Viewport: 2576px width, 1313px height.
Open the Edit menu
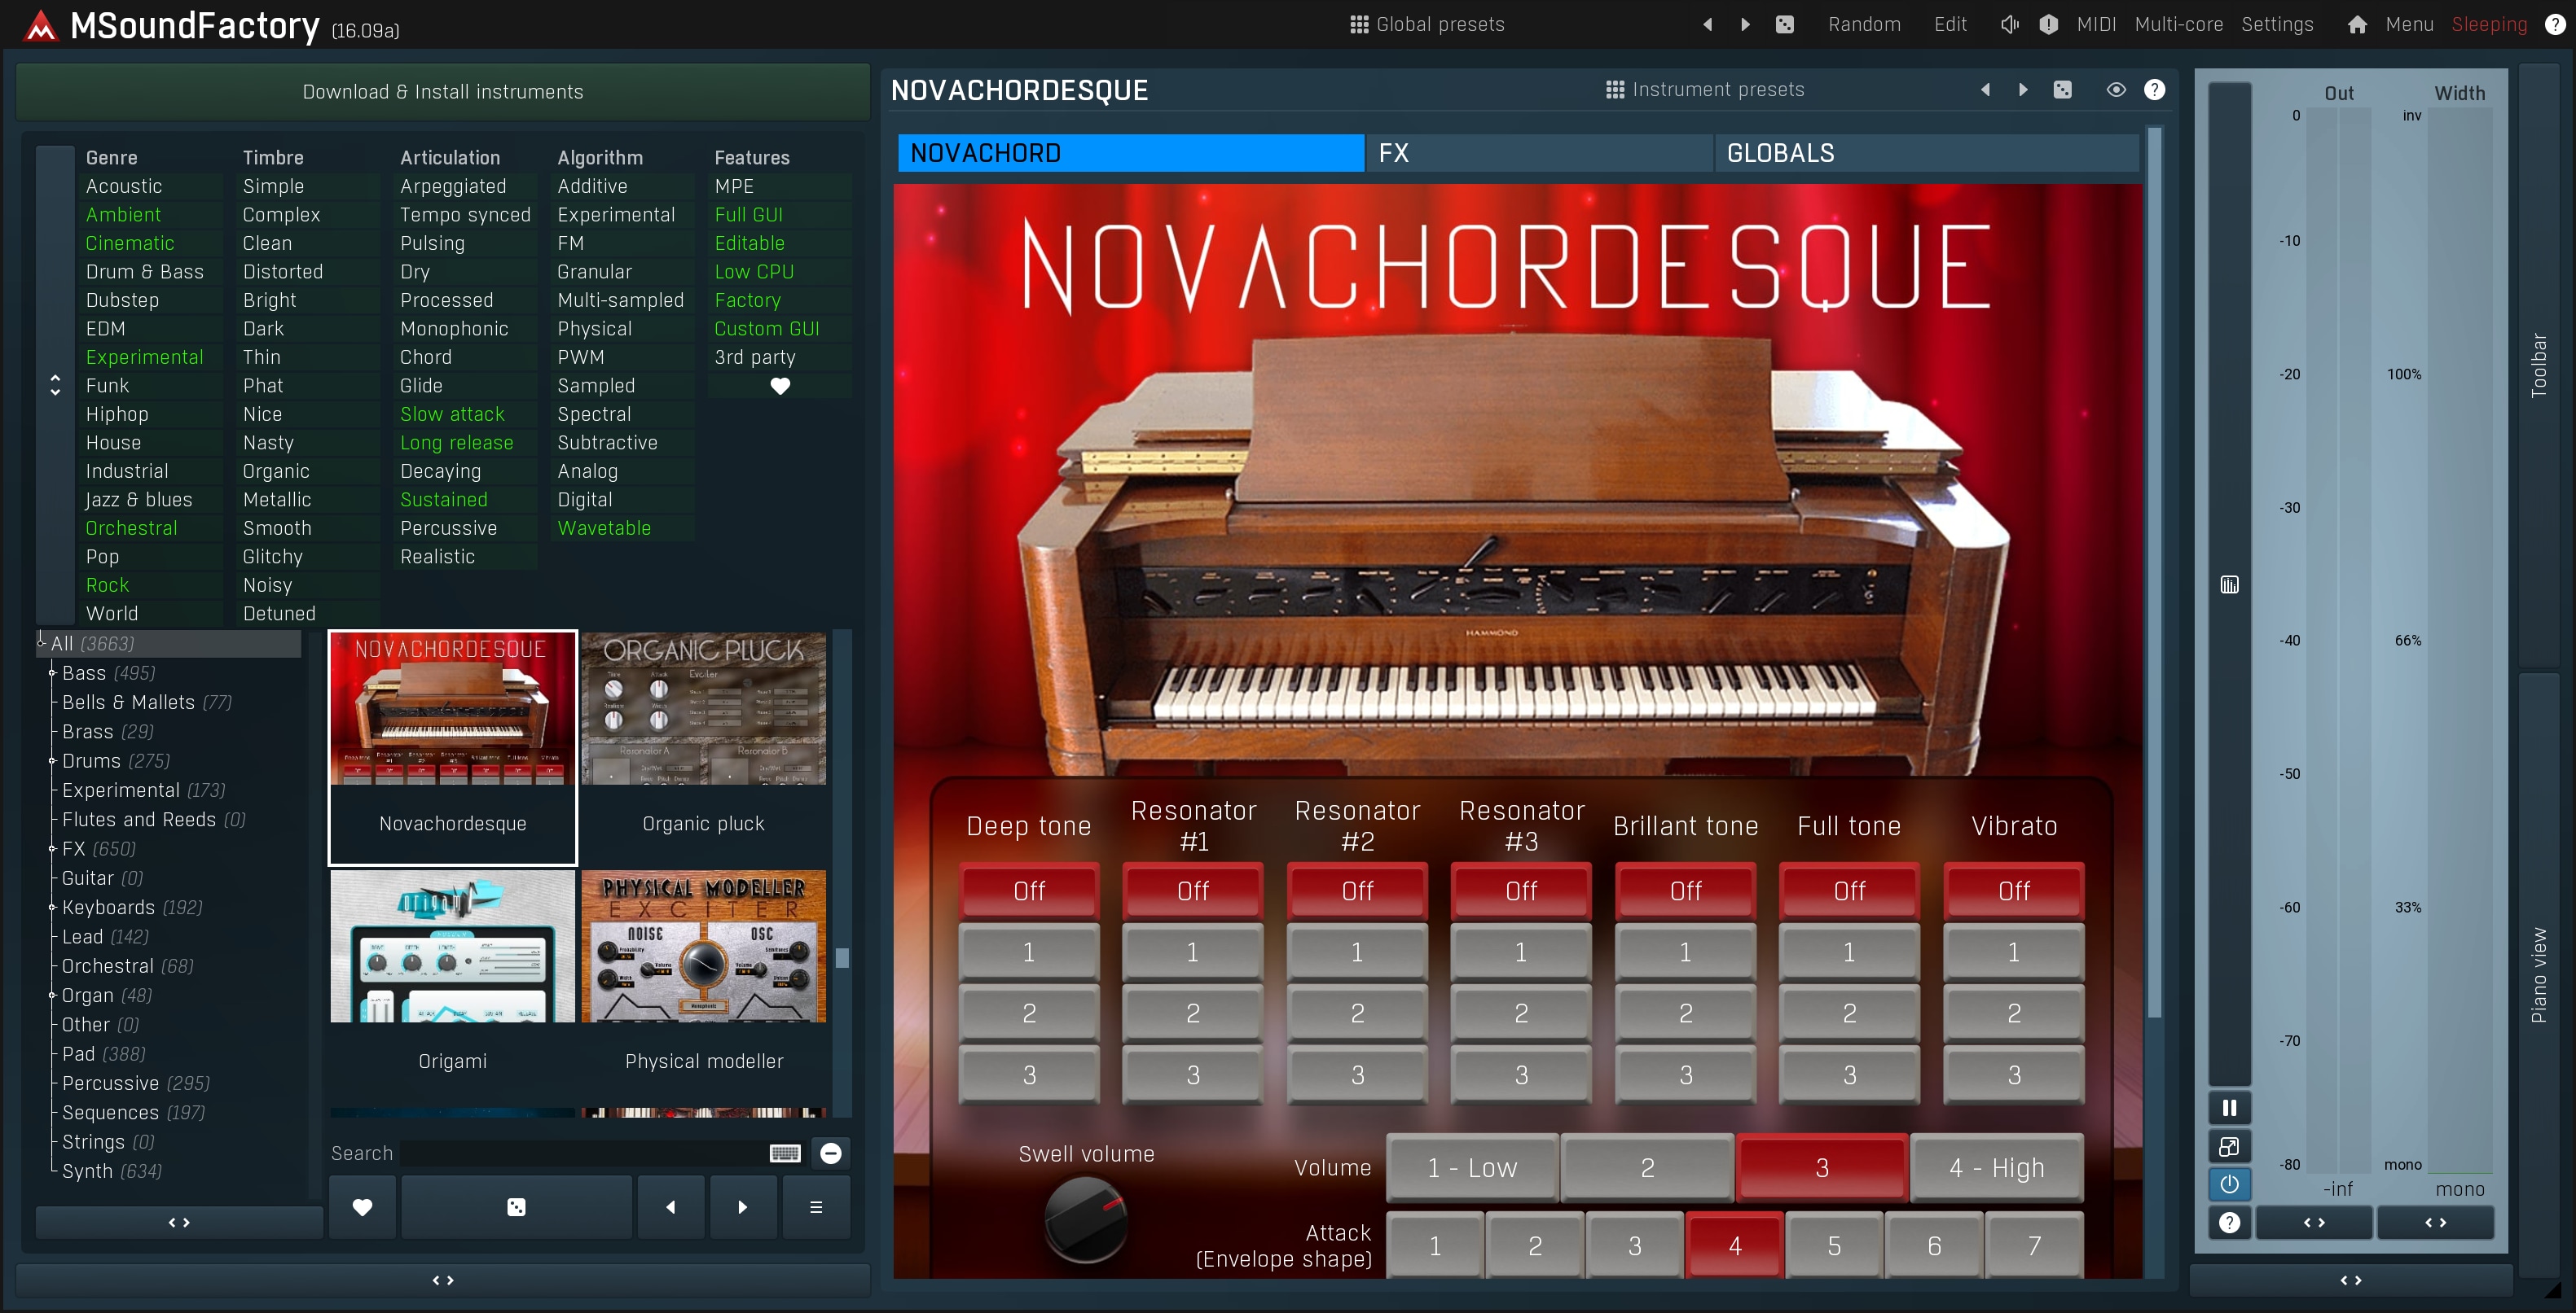1950,24
